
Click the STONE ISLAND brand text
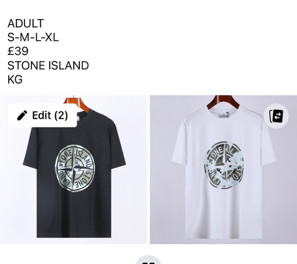(x=48, y=65)
